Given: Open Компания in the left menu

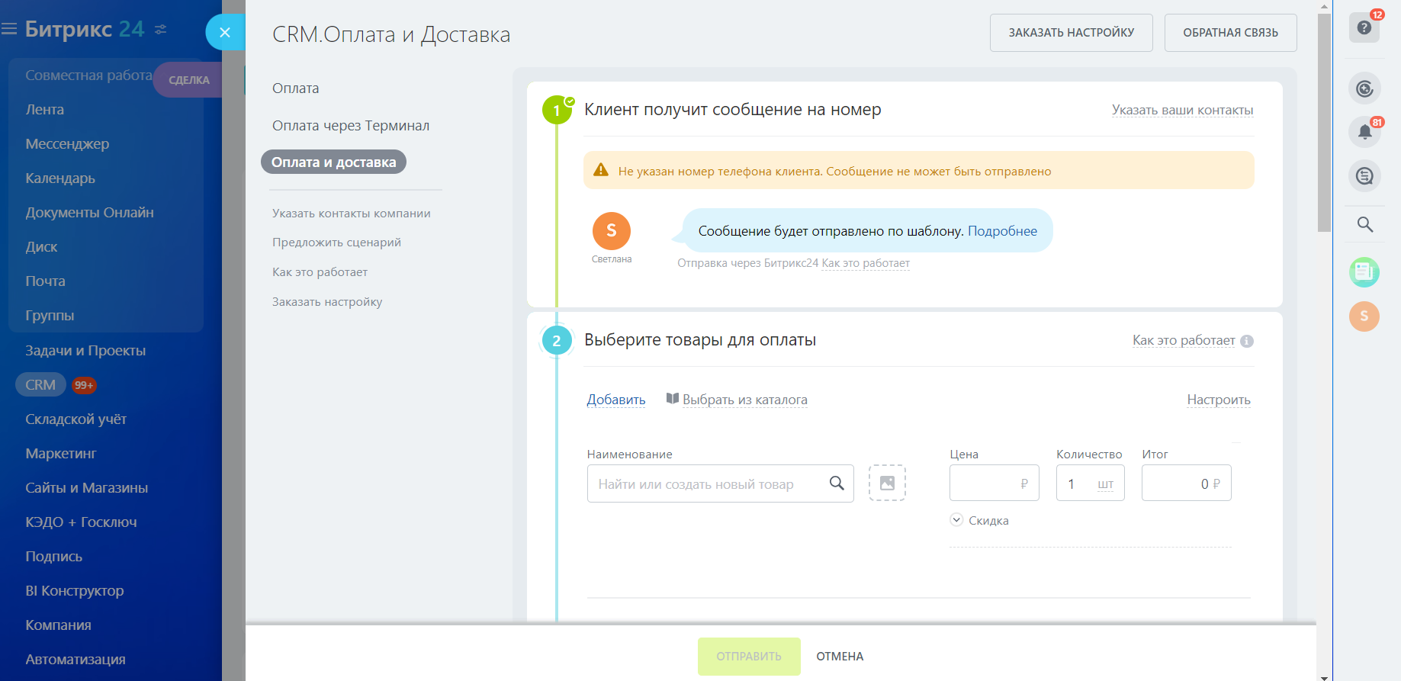Looking at the screenshot, I should pos(58,625).
